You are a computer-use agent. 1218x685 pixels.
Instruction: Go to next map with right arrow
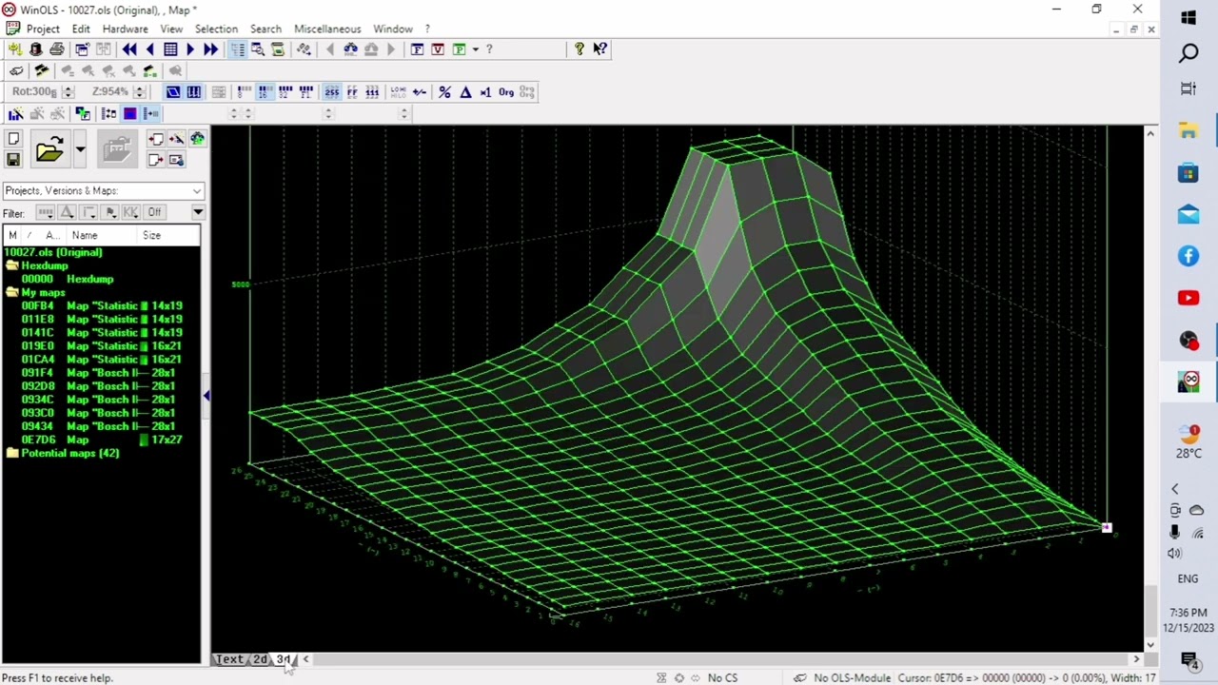tap(190, 49)
